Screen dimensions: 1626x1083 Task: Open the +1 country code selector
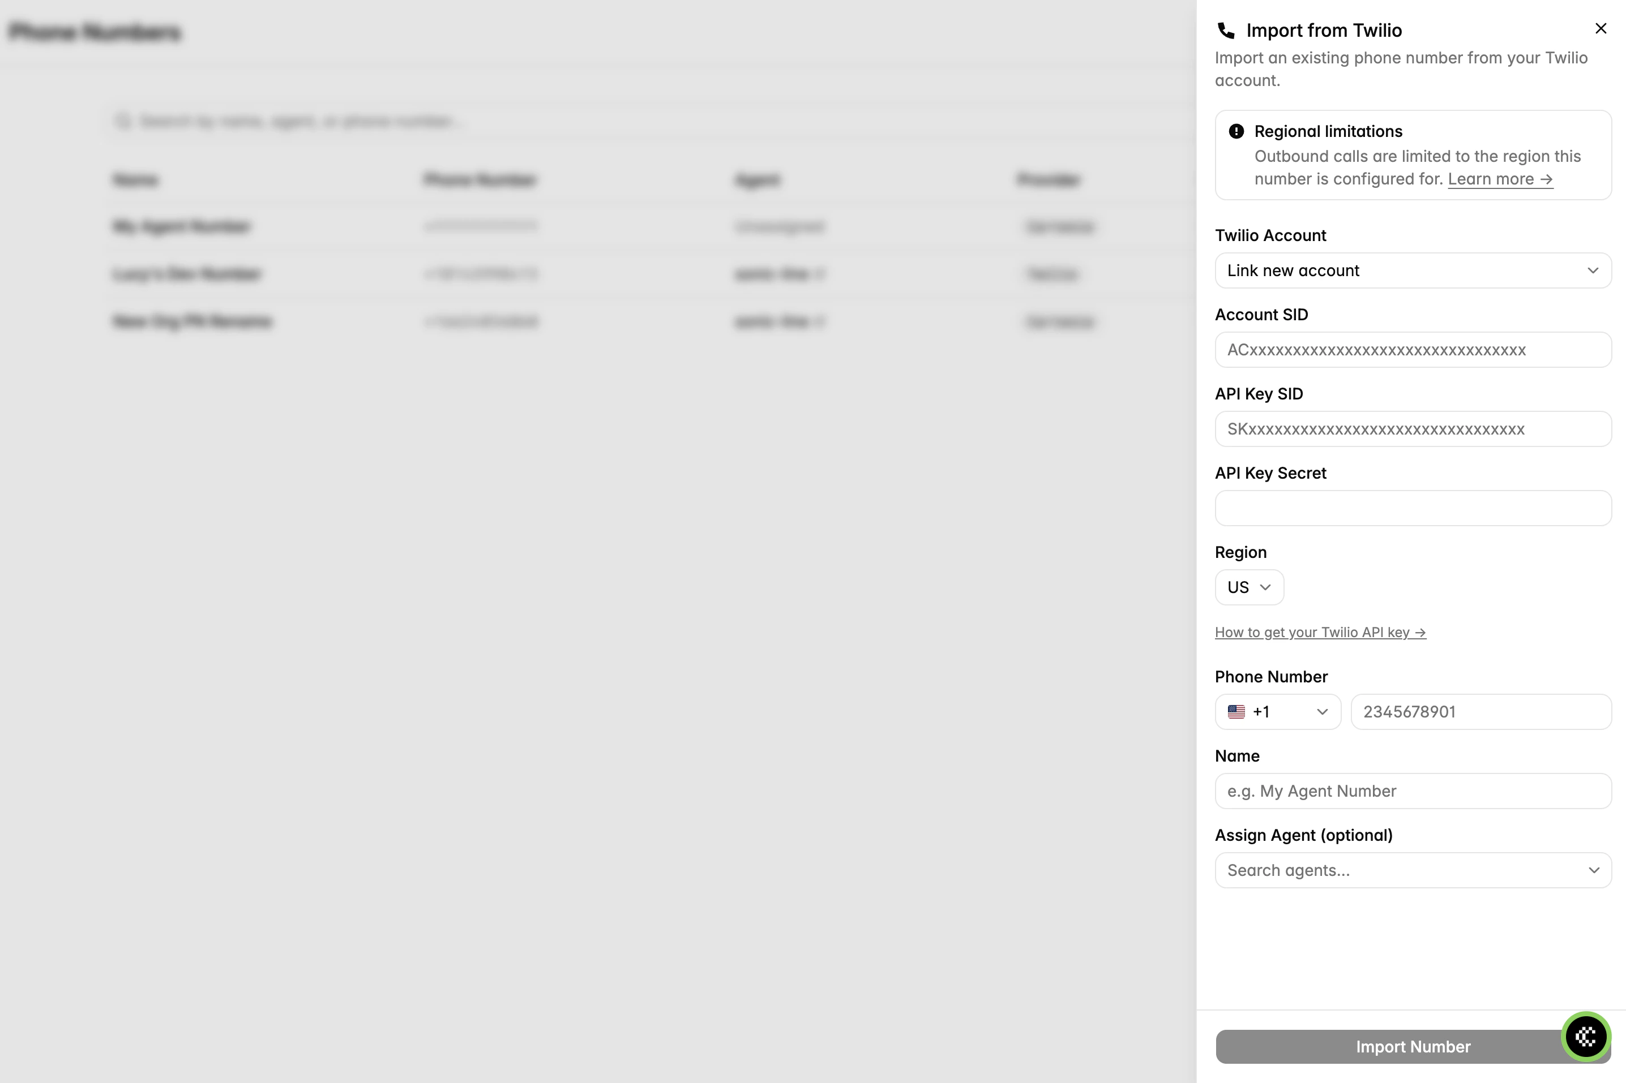coord(1278,711)
